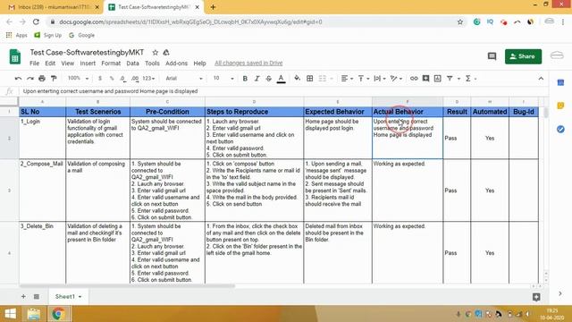The height and width of the screenshot is (322, 572).
Task: Open the Arial font dropdown
Action: coord(184,79)
